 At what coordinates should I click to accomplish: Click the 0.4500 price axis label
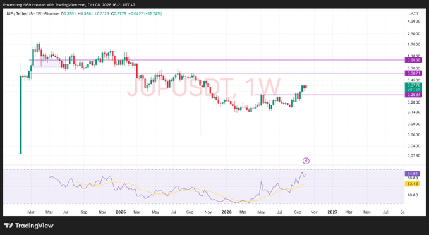pos(414,80)
